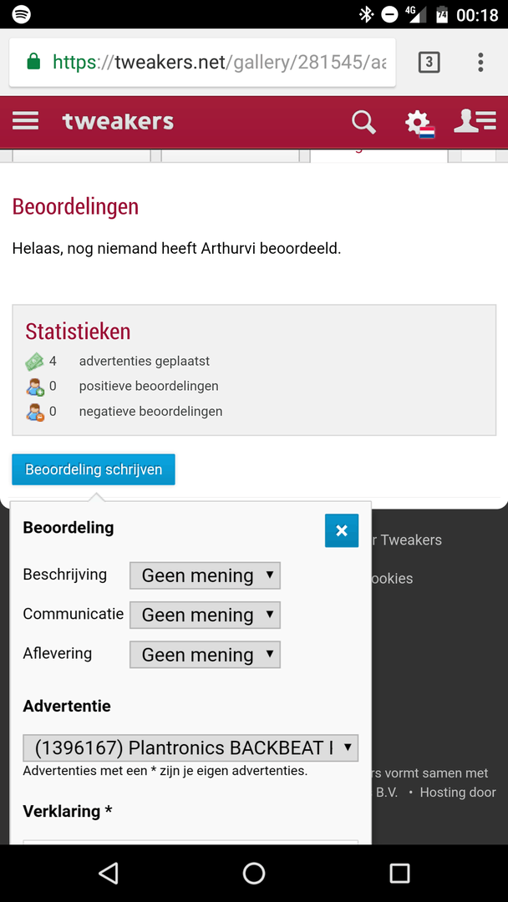Expand the Aflevering rating dropdown
The width and height of the screenshot is (508, 902).
click(x=205, y=655)
